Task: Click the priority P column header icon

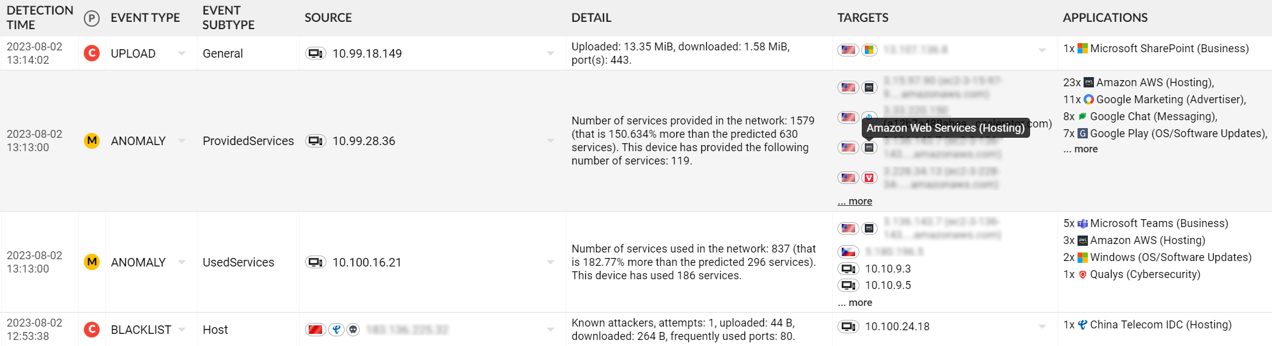Action: coord(91,18)
